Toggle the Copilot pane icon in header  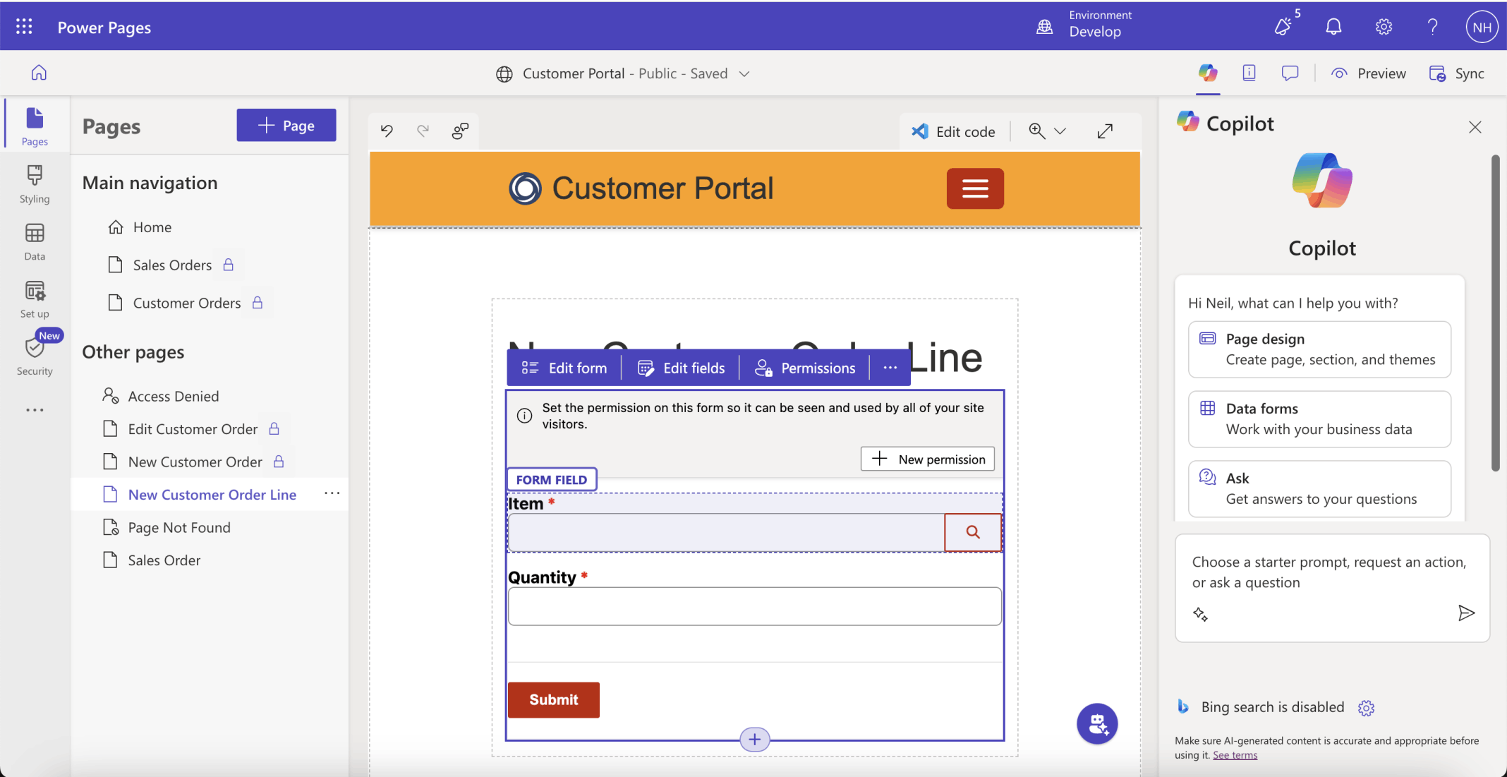pyautogui.click(x=1207, y=73)
